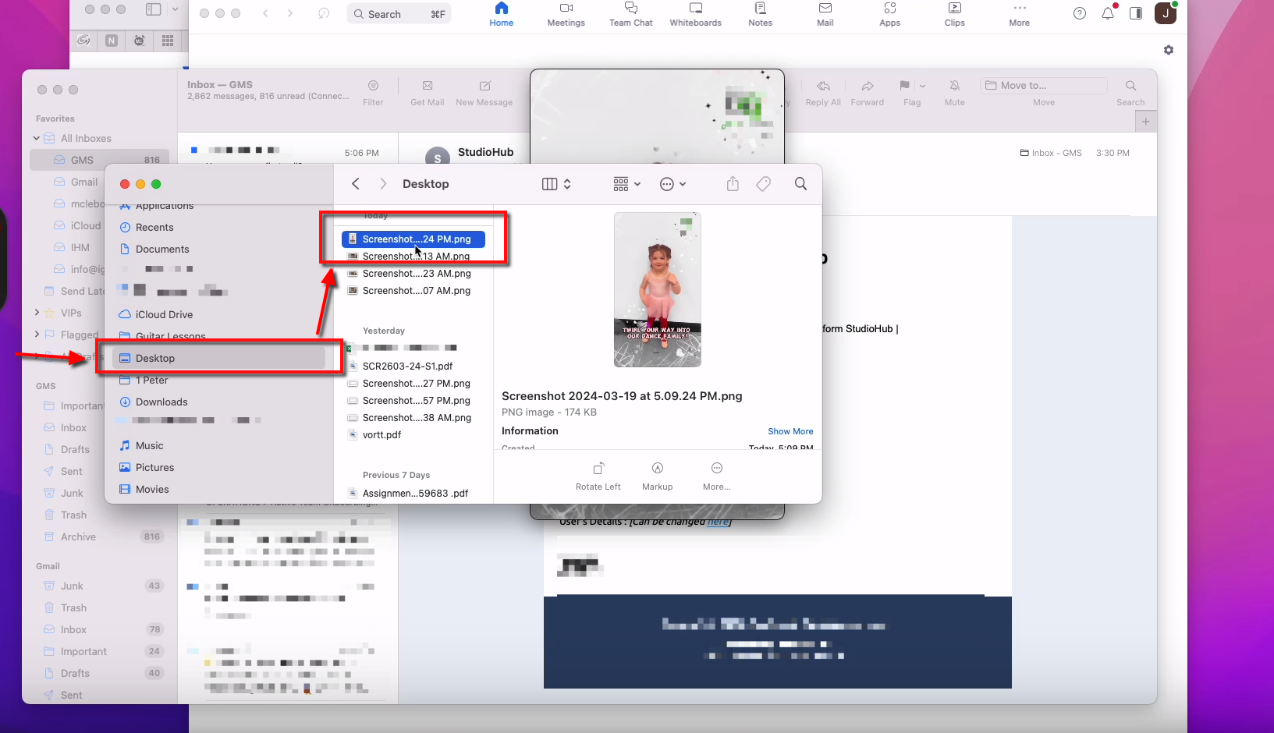This screenshot has height=733, width=1274.
Task: Open Zoom Apps tab
Action: tap(889, 14)
